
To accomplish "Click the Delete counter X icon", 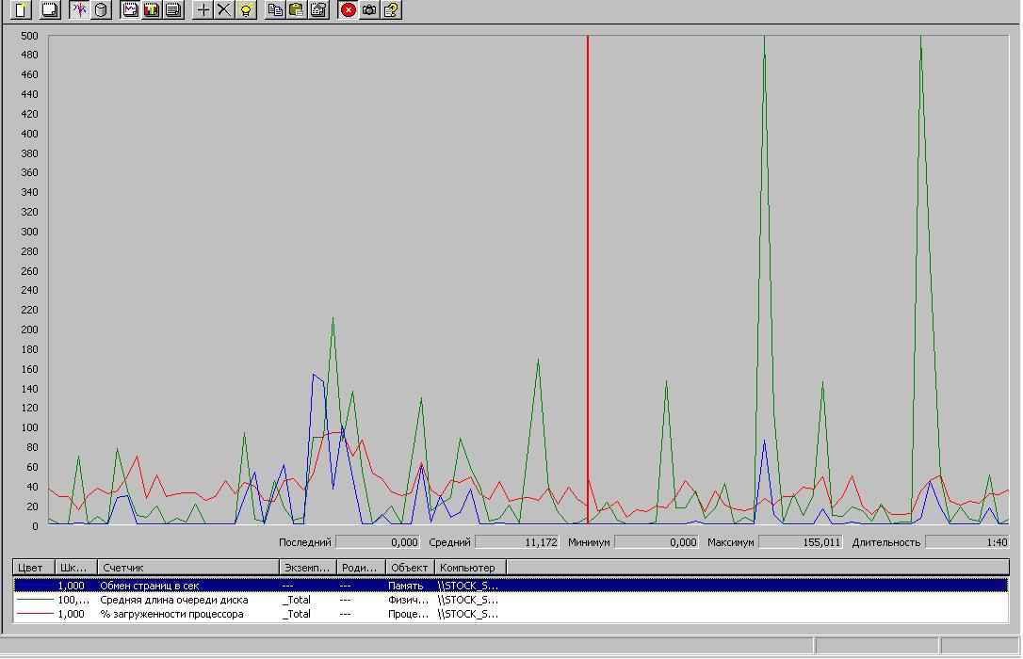I will [224, 10].
